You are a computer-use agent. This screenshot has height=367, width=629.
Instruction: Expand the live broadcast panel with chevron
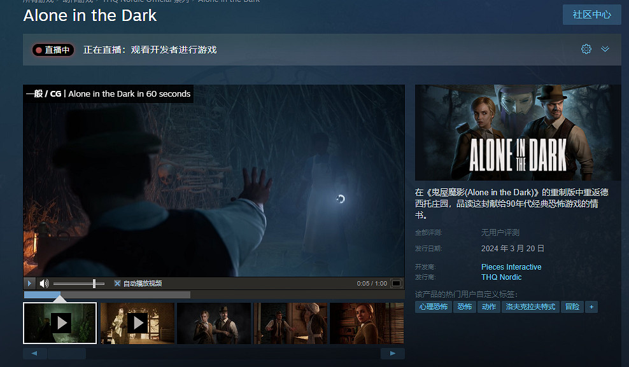(605, 49)
